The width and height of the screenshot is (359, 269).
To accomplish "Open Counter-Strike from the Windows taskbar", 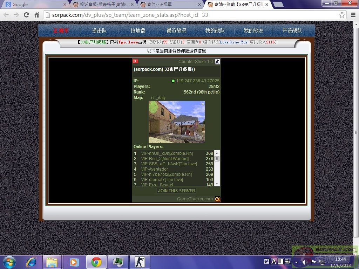I will click(140, 262).
